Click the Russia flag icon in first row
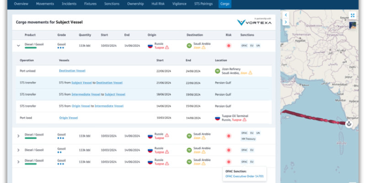The image size is (366, 183). pos(150,46)
